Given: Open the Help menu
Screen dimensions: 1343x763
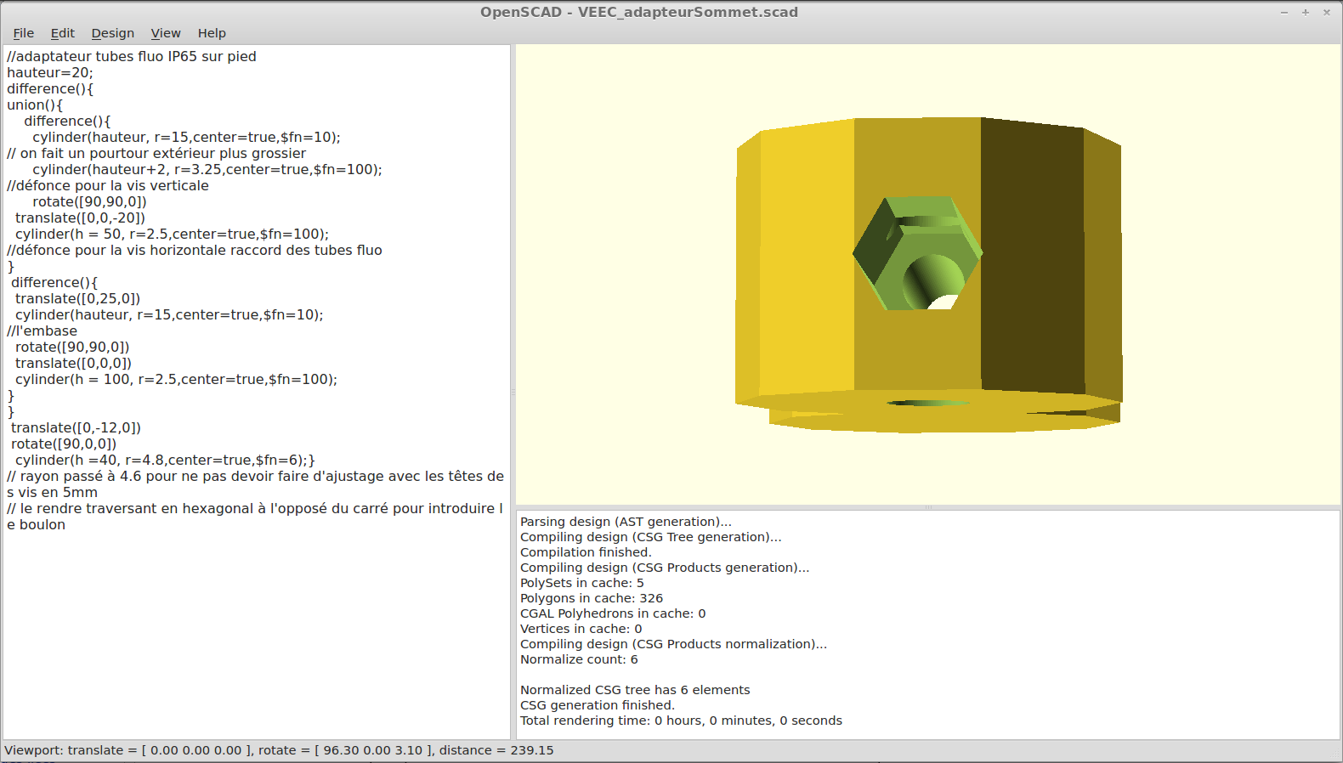Looking at the screenshot, I should point(212,33).
